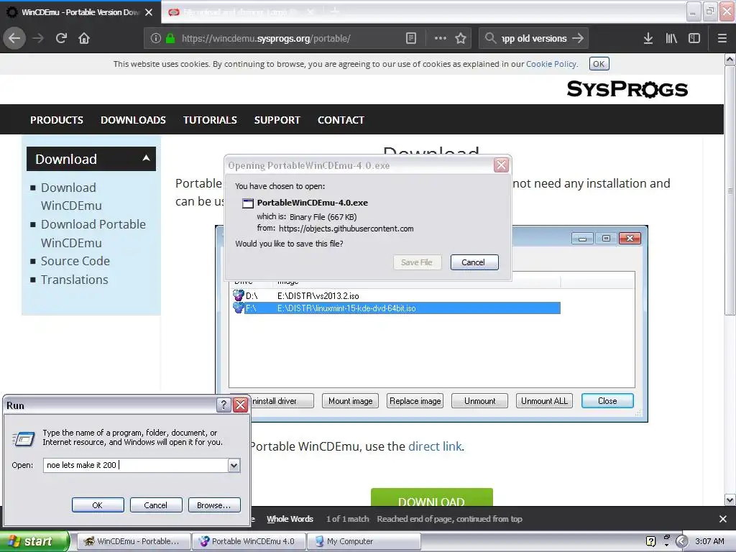Open the DOWNLOADS menu
This screenshot has width=736, height=552.
coord(133,120)
